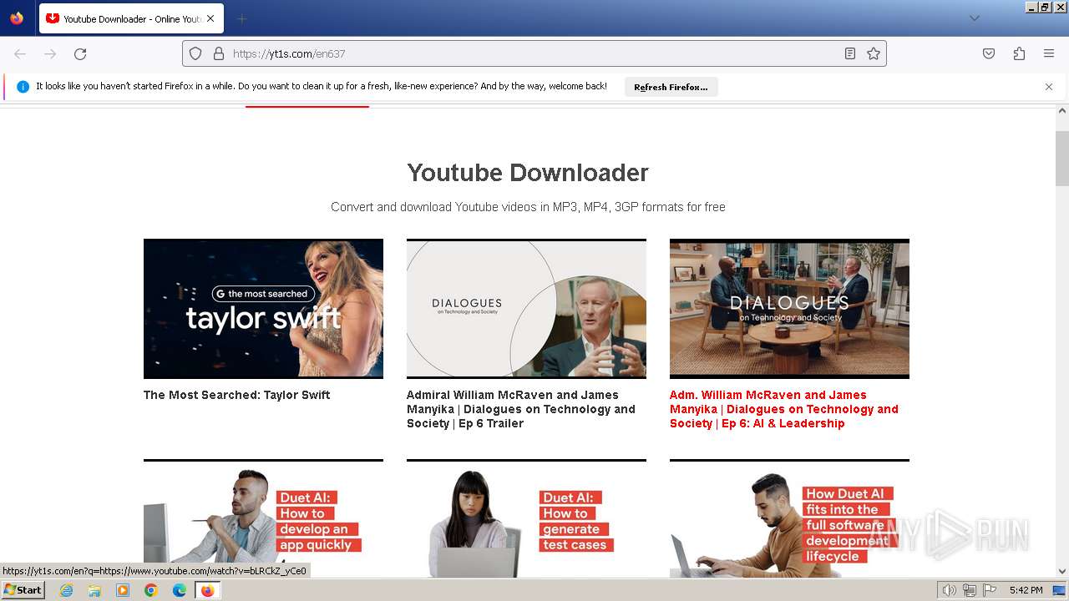The height and width of the screenshot is (601, 1069).
Task: Click the Refresh Firefox button
Action: [671, 87]
